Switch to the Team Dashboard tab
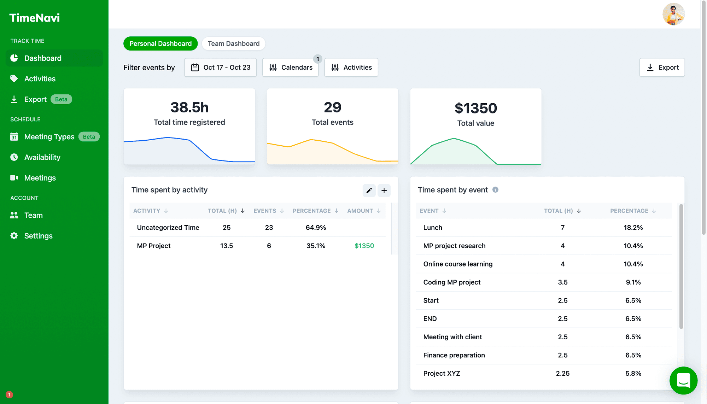The height and width of the screenshot is (404, 707). click(234, 43)
